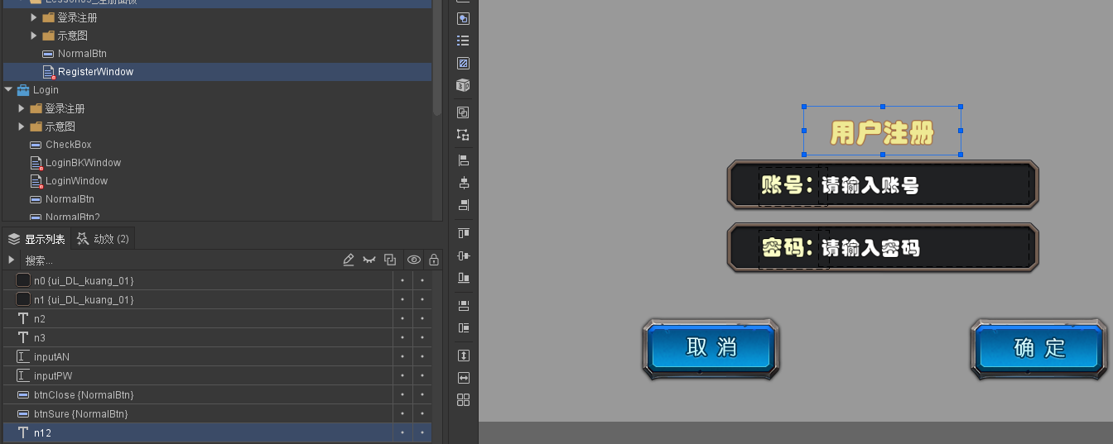The image size is (1113, 444).
Task: Select LoginWindow in the resource tree
Action: [x=76, y=181]
